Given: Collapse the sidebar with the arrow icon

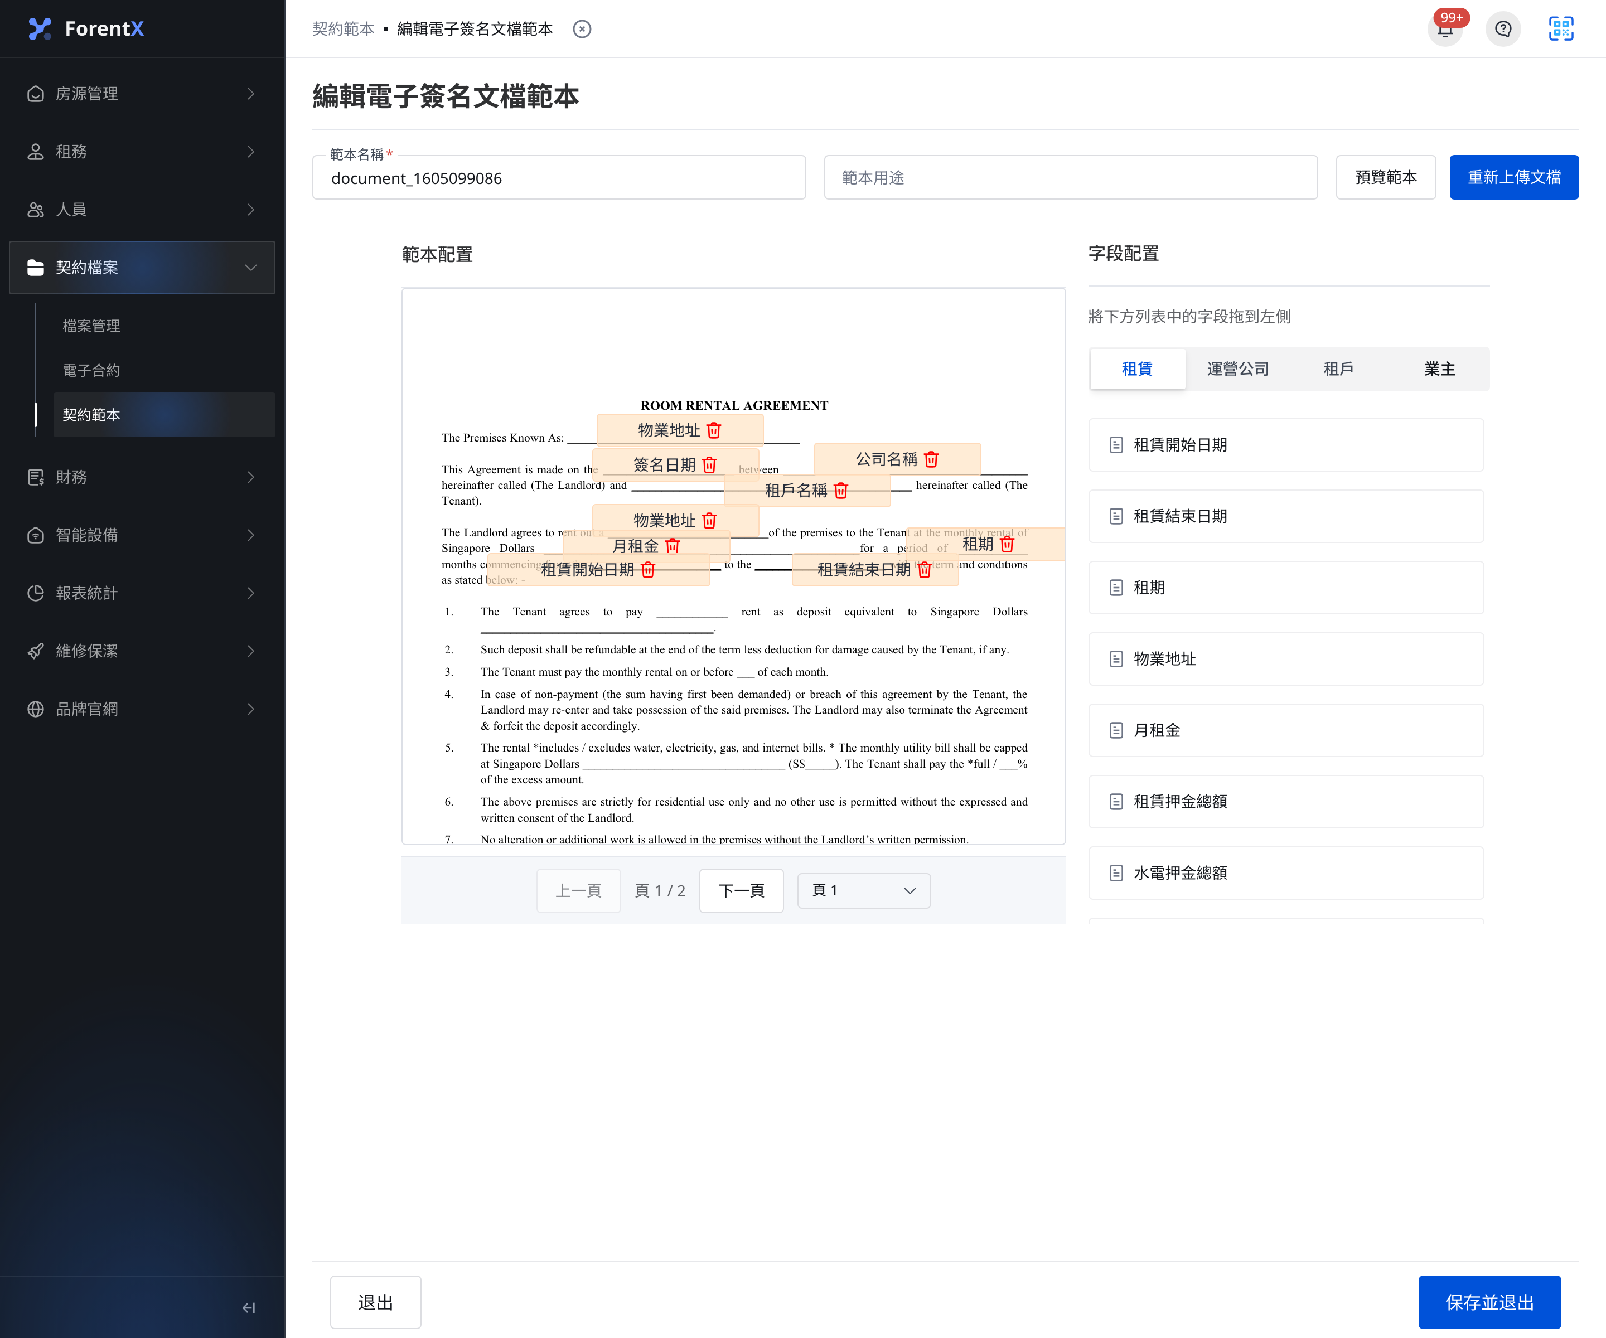Looking at the screenshot, I should pyautogui.click(x=249, y=1307).
